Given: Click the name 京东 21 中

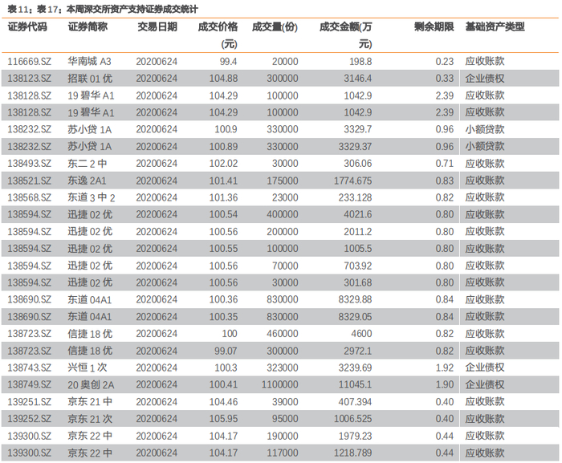Looking at the screenshot, I should coord(90,402).
